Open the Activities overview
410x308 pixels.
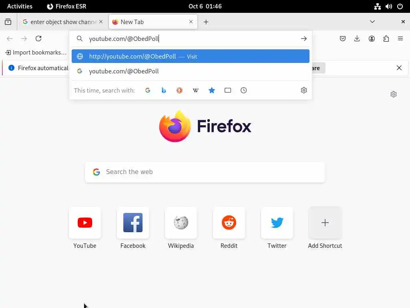pos(20,6)
